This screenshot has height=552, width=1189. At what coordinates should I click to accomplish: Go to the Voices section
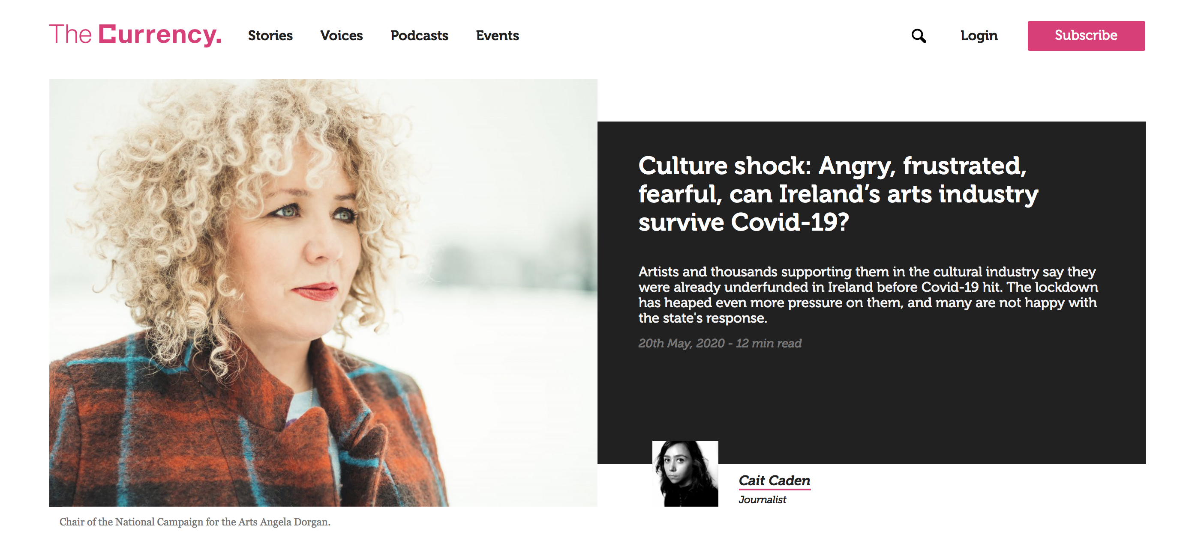(x=342, y=36)
